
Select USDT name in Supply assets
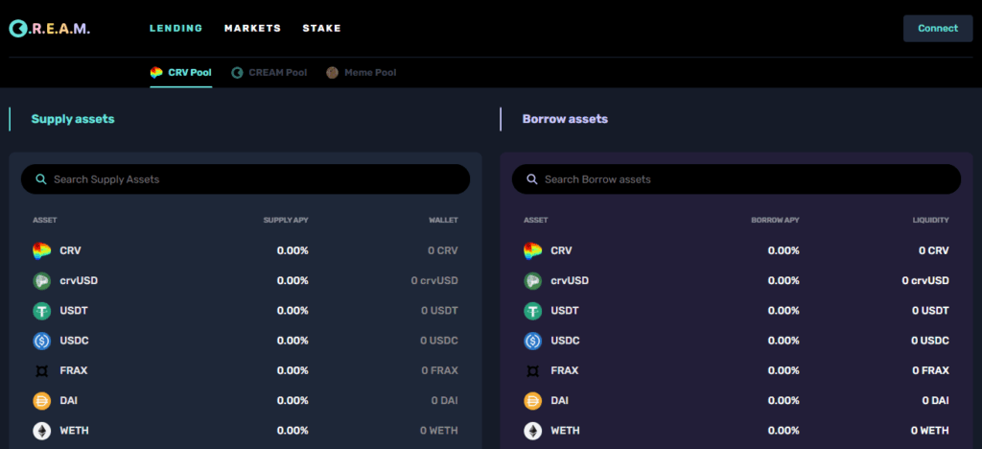[73, 311]
